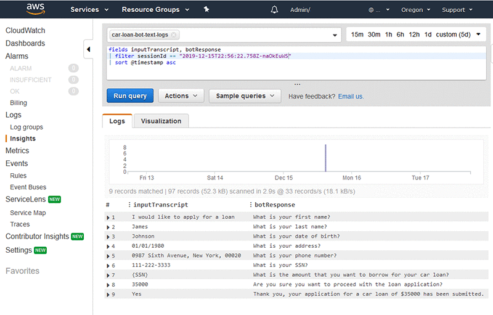Open the notifications bell icon
The height and width of the screenshot is (315, 493).
click(275, 10)
